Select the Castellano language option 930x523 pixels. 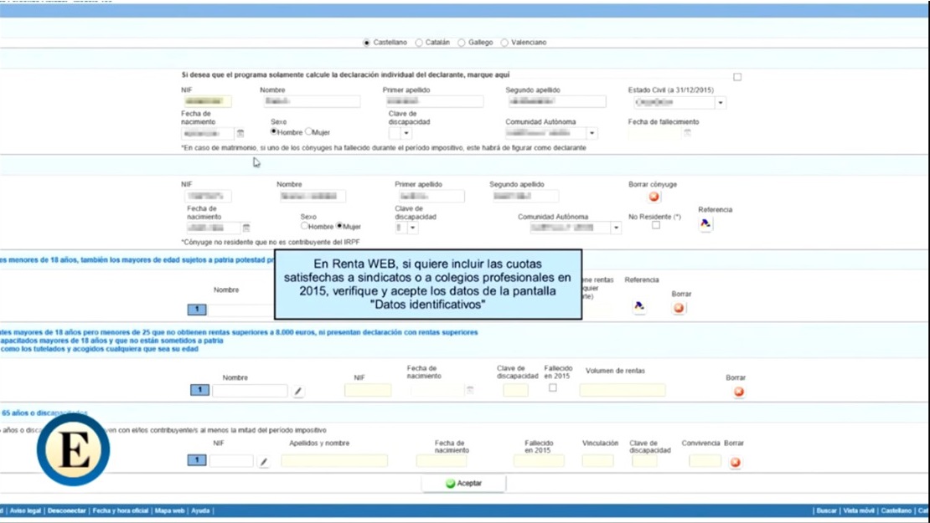[x=366, y=43]
